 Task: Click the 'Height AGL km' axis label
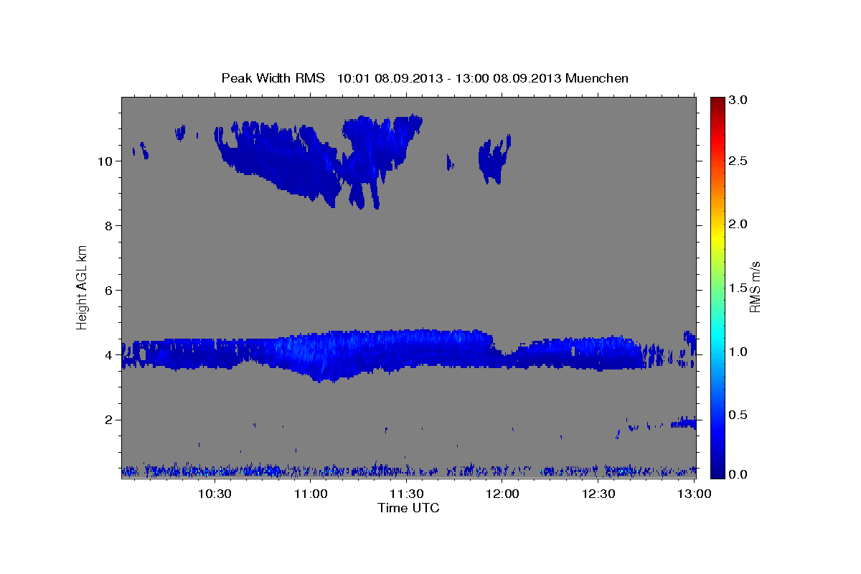click(83, 286)
